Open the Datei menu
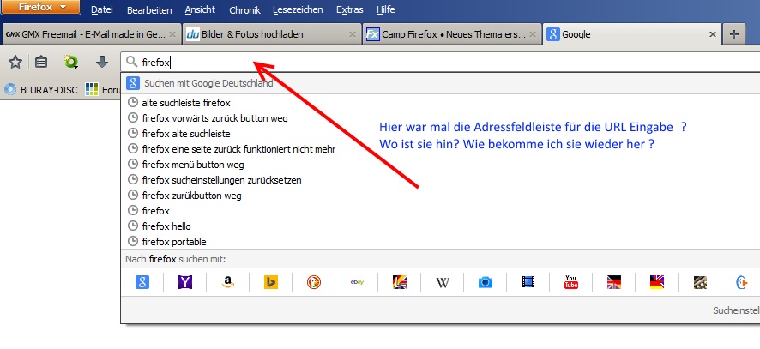 coord(102,9)
